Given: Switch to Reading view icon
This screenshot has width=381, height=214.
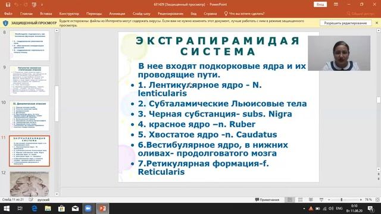Looking at the screenshot, I should (311, 200).
